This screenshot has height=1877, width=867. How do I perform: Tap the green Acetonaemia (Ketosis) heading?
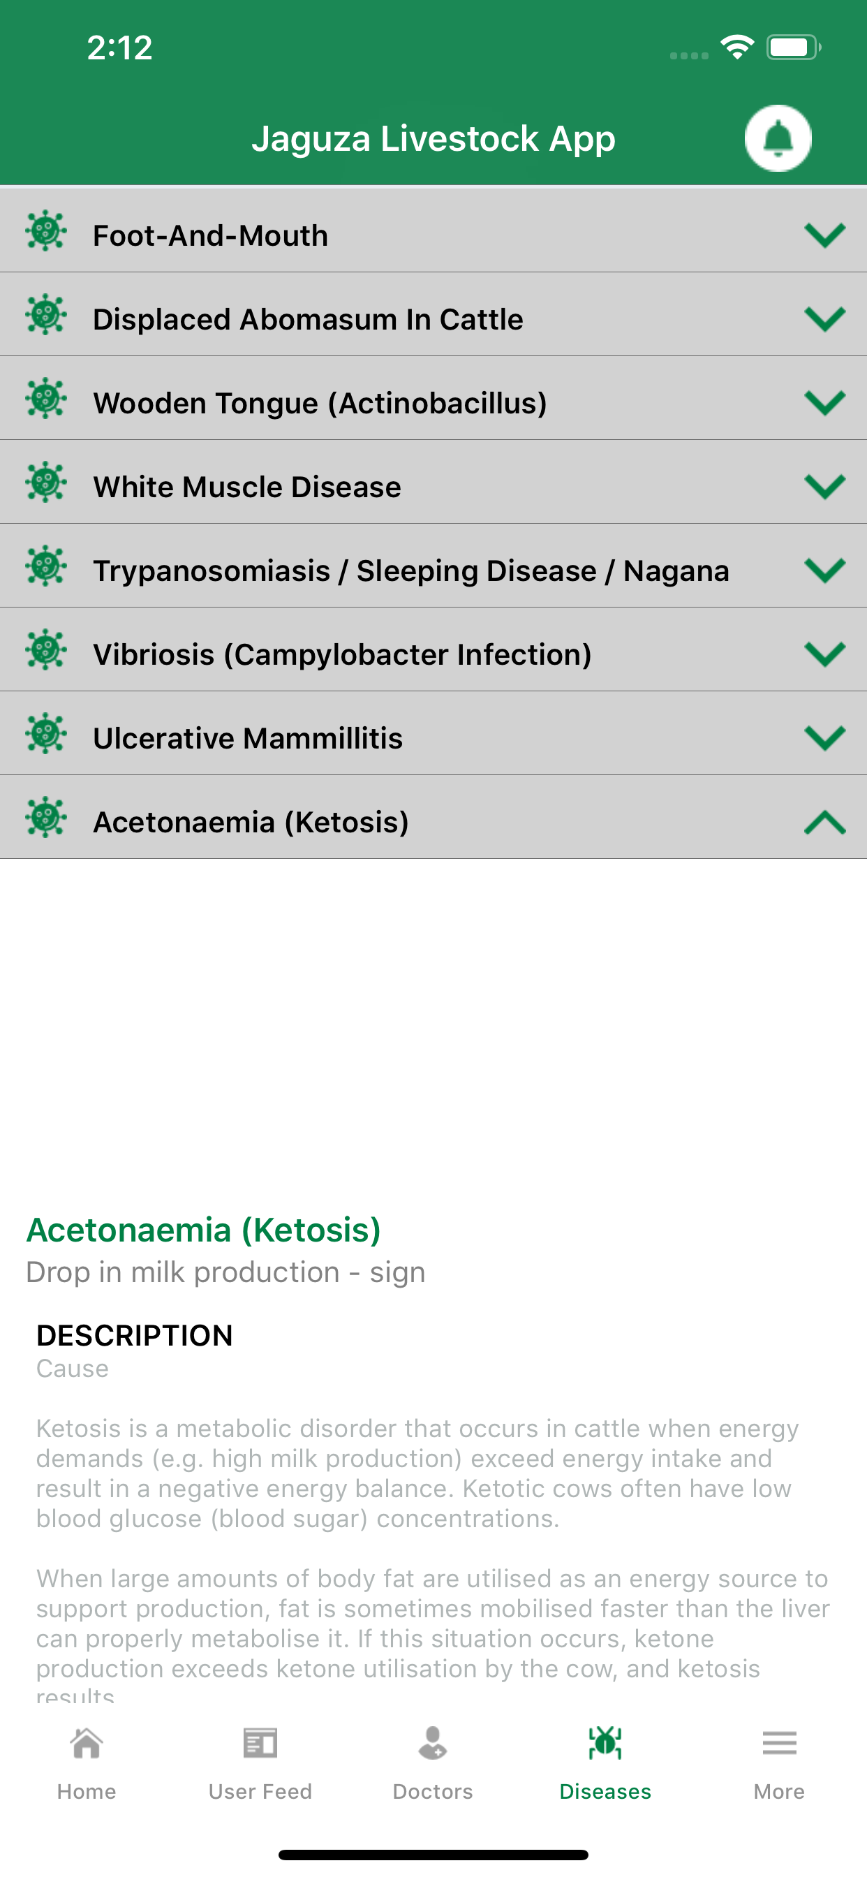click(x=203, y=1230)
